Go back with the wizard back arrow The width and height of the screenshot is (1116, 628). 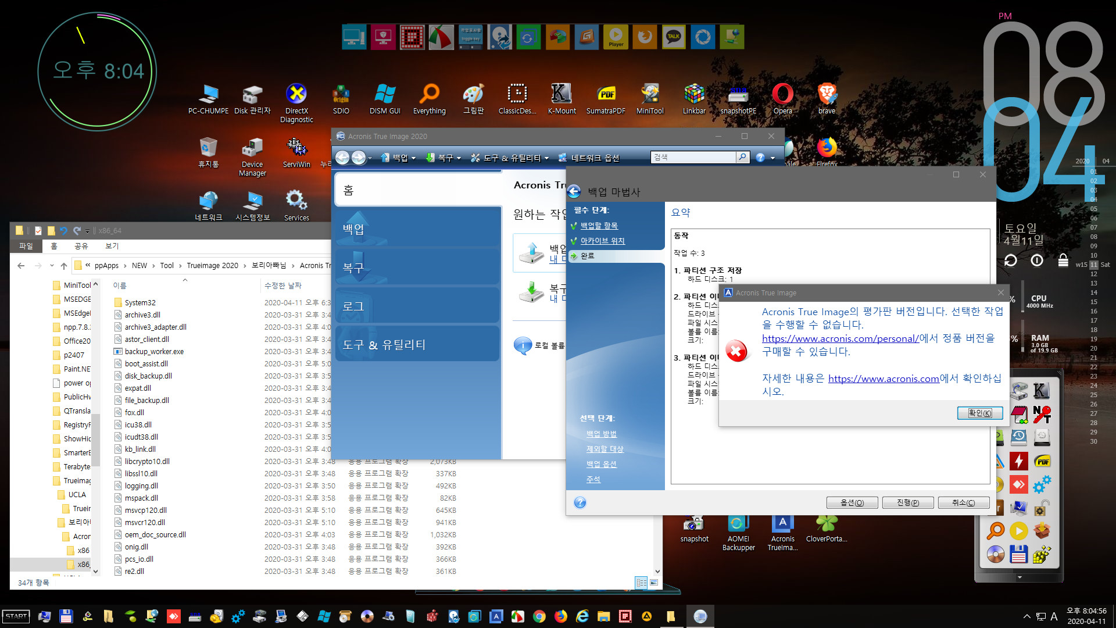click(x=574, y=191)
